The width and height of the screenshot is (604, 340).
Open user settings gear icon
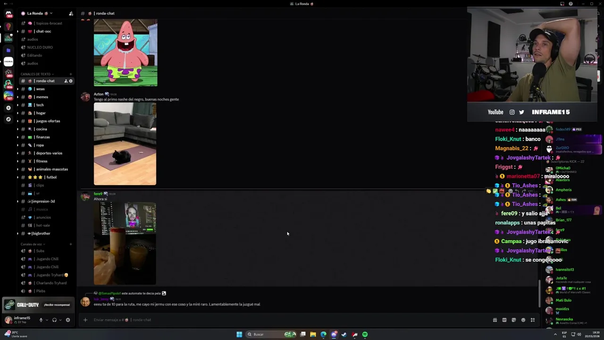(x=68, y=320)
